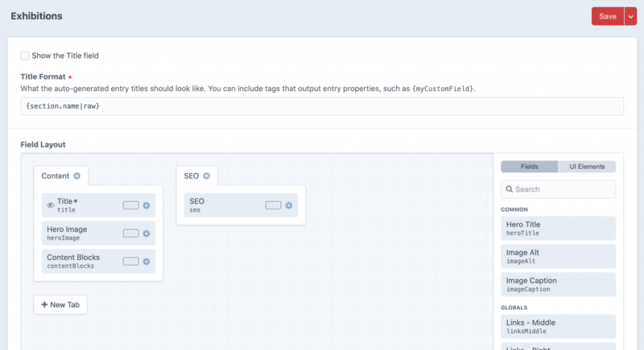Click gear icon for Content Blocks field
644x350 pixels.
[x=147, y=261]
